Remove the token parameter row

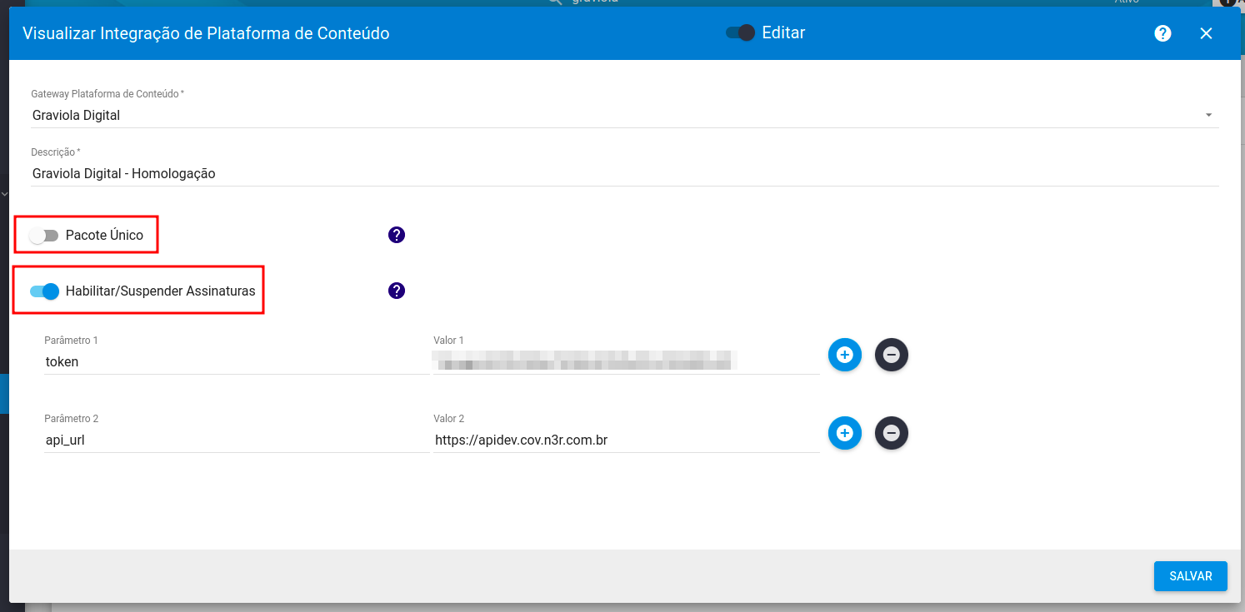[x=891, y=355]
